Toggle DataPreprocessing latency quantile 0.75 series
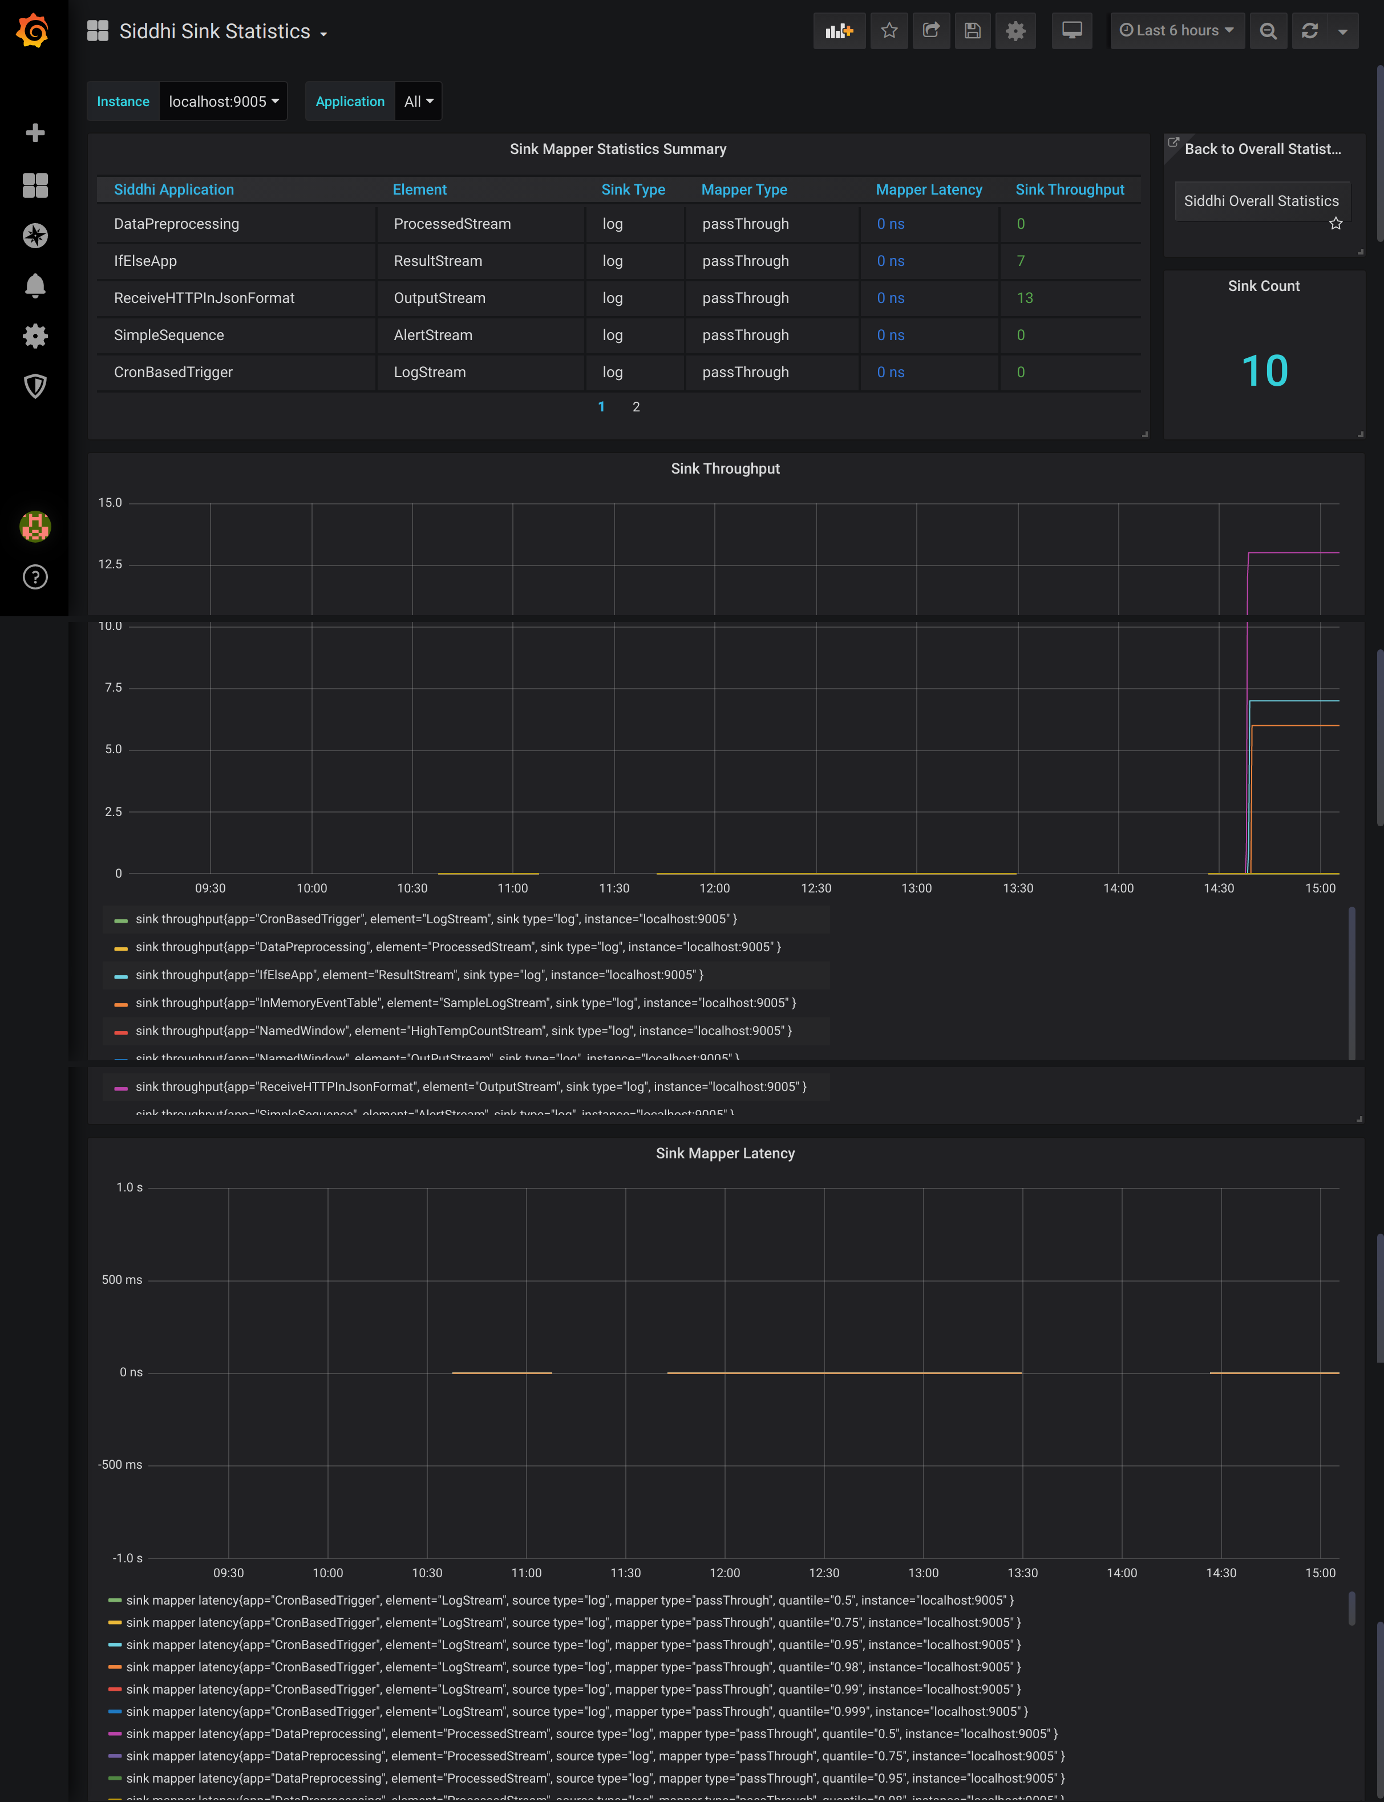The height and width of the screenshot is (1802, 1384). coord(595,1756)
